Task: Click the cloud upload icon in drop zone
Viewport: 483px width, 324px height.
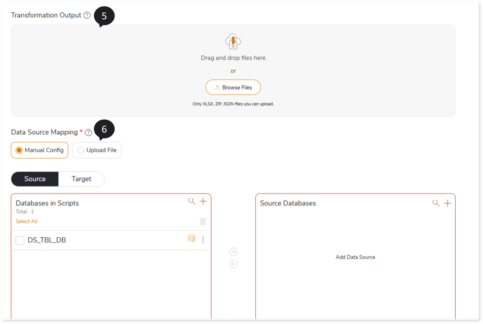Action: tap(233, 41)
